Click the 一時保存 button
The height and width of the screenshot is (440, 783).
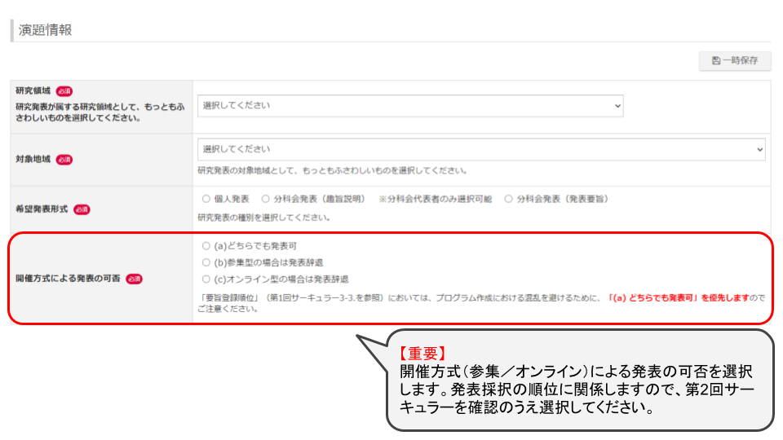(735, 61)
